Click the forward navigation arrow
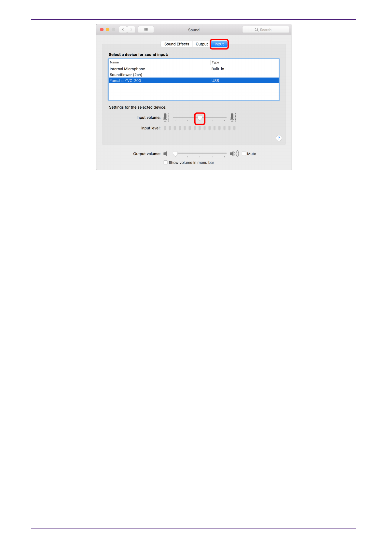388x548 pixels. 131,30
